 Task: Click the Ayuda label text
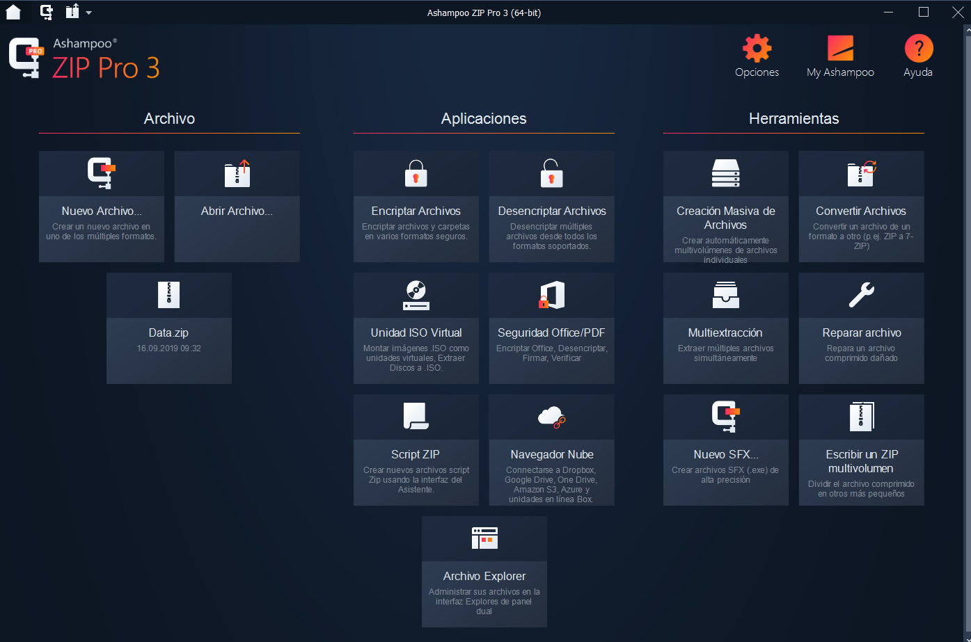point(918,72)
